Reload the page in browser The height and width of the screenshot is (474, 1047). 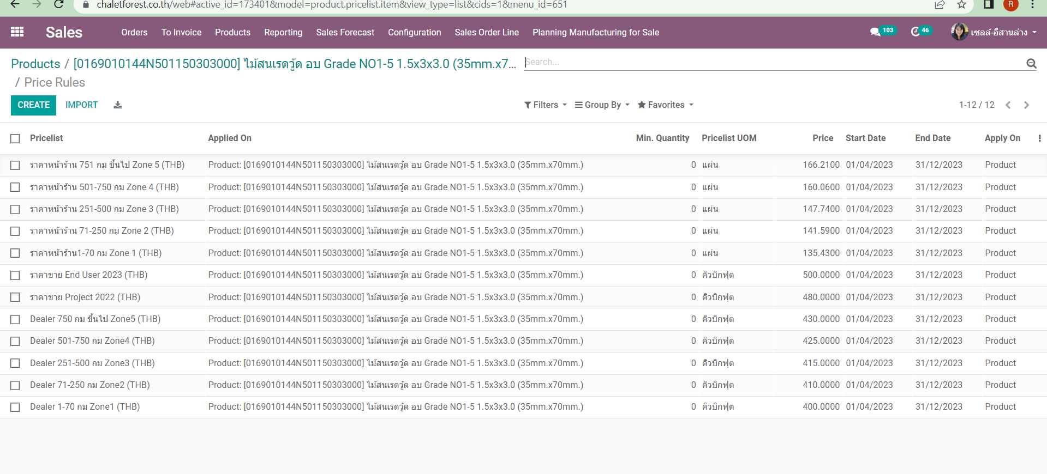click(58, 5)
